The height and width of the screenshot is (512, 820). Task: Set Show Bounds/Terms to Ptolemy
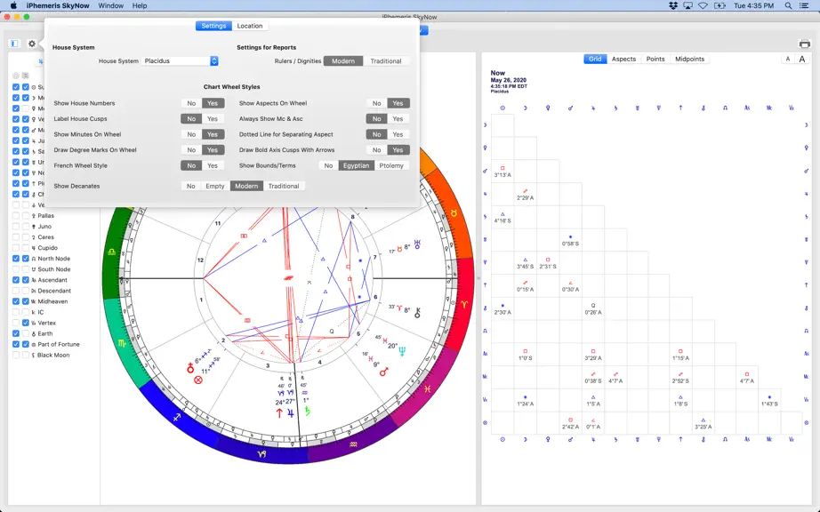(391, 165)
